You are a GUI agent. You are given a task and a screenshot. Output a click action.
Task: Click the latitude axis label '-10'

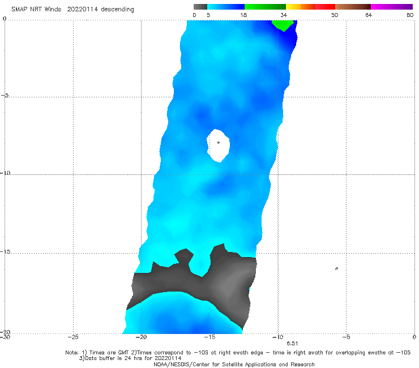tap(5, 173)
